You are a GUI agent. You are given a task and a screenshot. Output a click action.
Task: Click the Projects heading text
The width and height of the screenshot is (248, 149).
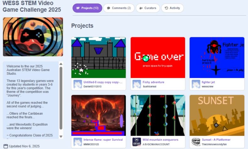click(x=82, y=26)
